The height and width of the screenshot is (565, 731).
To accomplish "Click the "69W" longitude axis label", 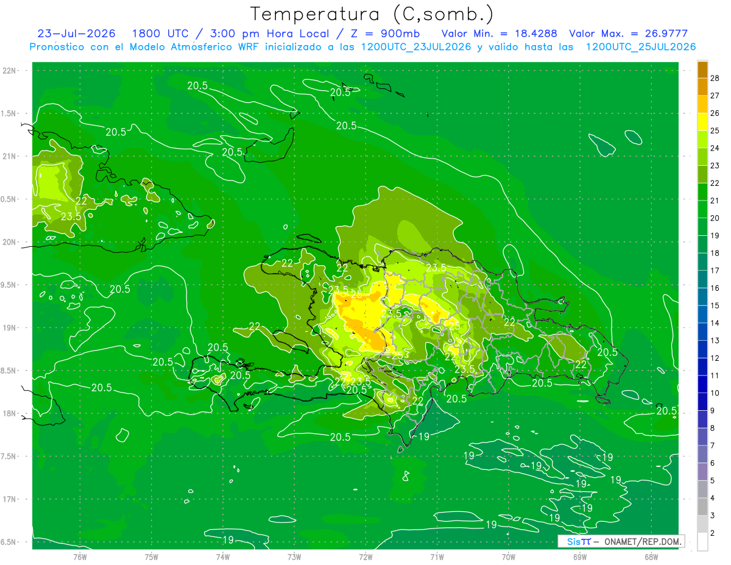I will point(579,556).
